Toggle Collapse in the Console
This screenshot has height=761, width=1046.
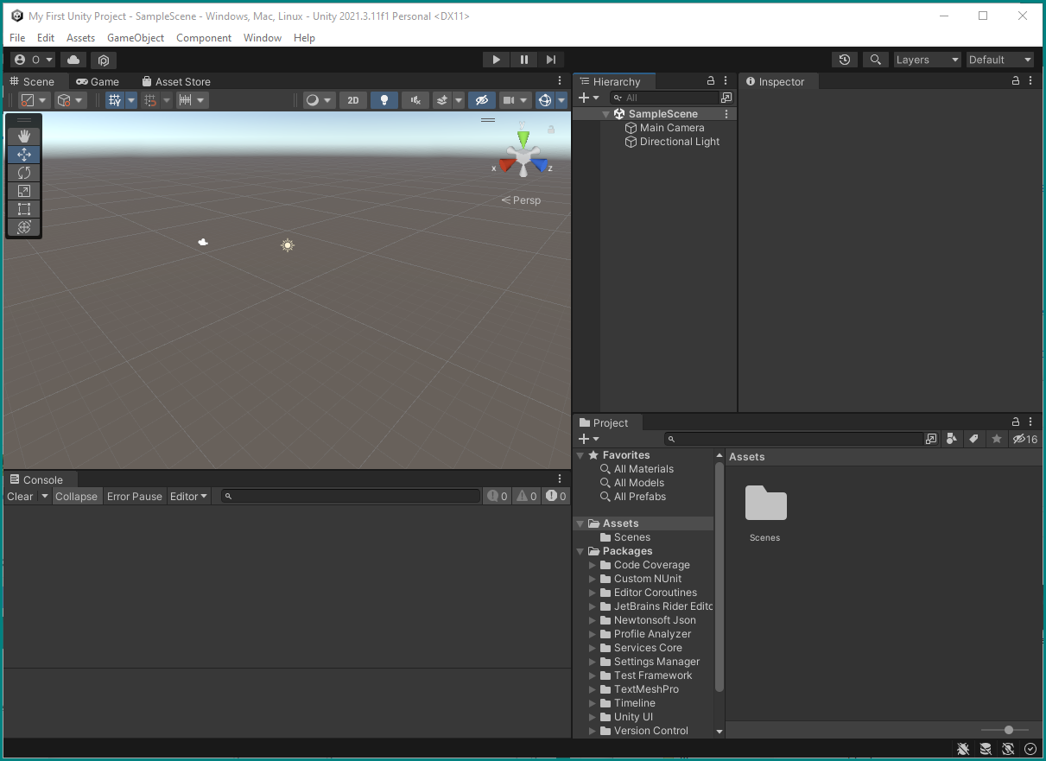click(76, 497)
